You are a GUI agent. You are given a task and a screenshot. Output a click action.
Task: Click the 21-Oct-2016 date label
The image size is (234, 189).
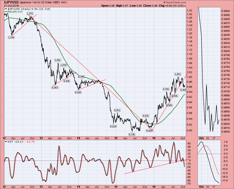click(x=11, y=6)
